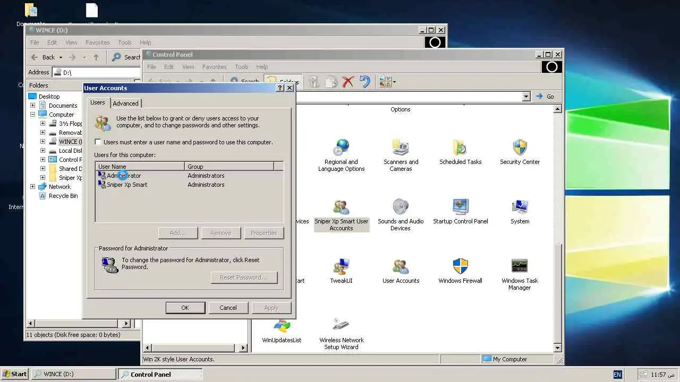Open the Tools menu in WINCE window
Image resolution: width=680 pixels, height=382 pixels.
125,42
